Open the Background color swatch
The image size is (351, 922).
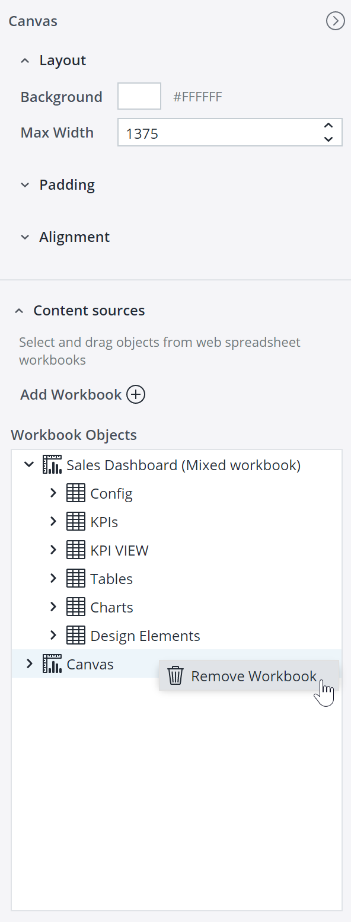139,95
